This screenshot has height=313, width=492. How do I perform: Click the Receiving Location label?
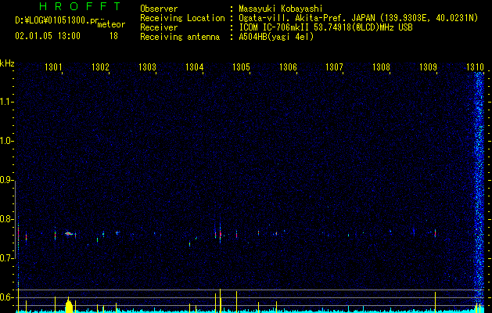click(x=182, y=18)
